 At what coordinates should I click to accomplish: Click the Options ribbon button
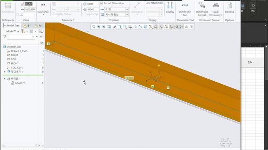[x=229, y=7]
